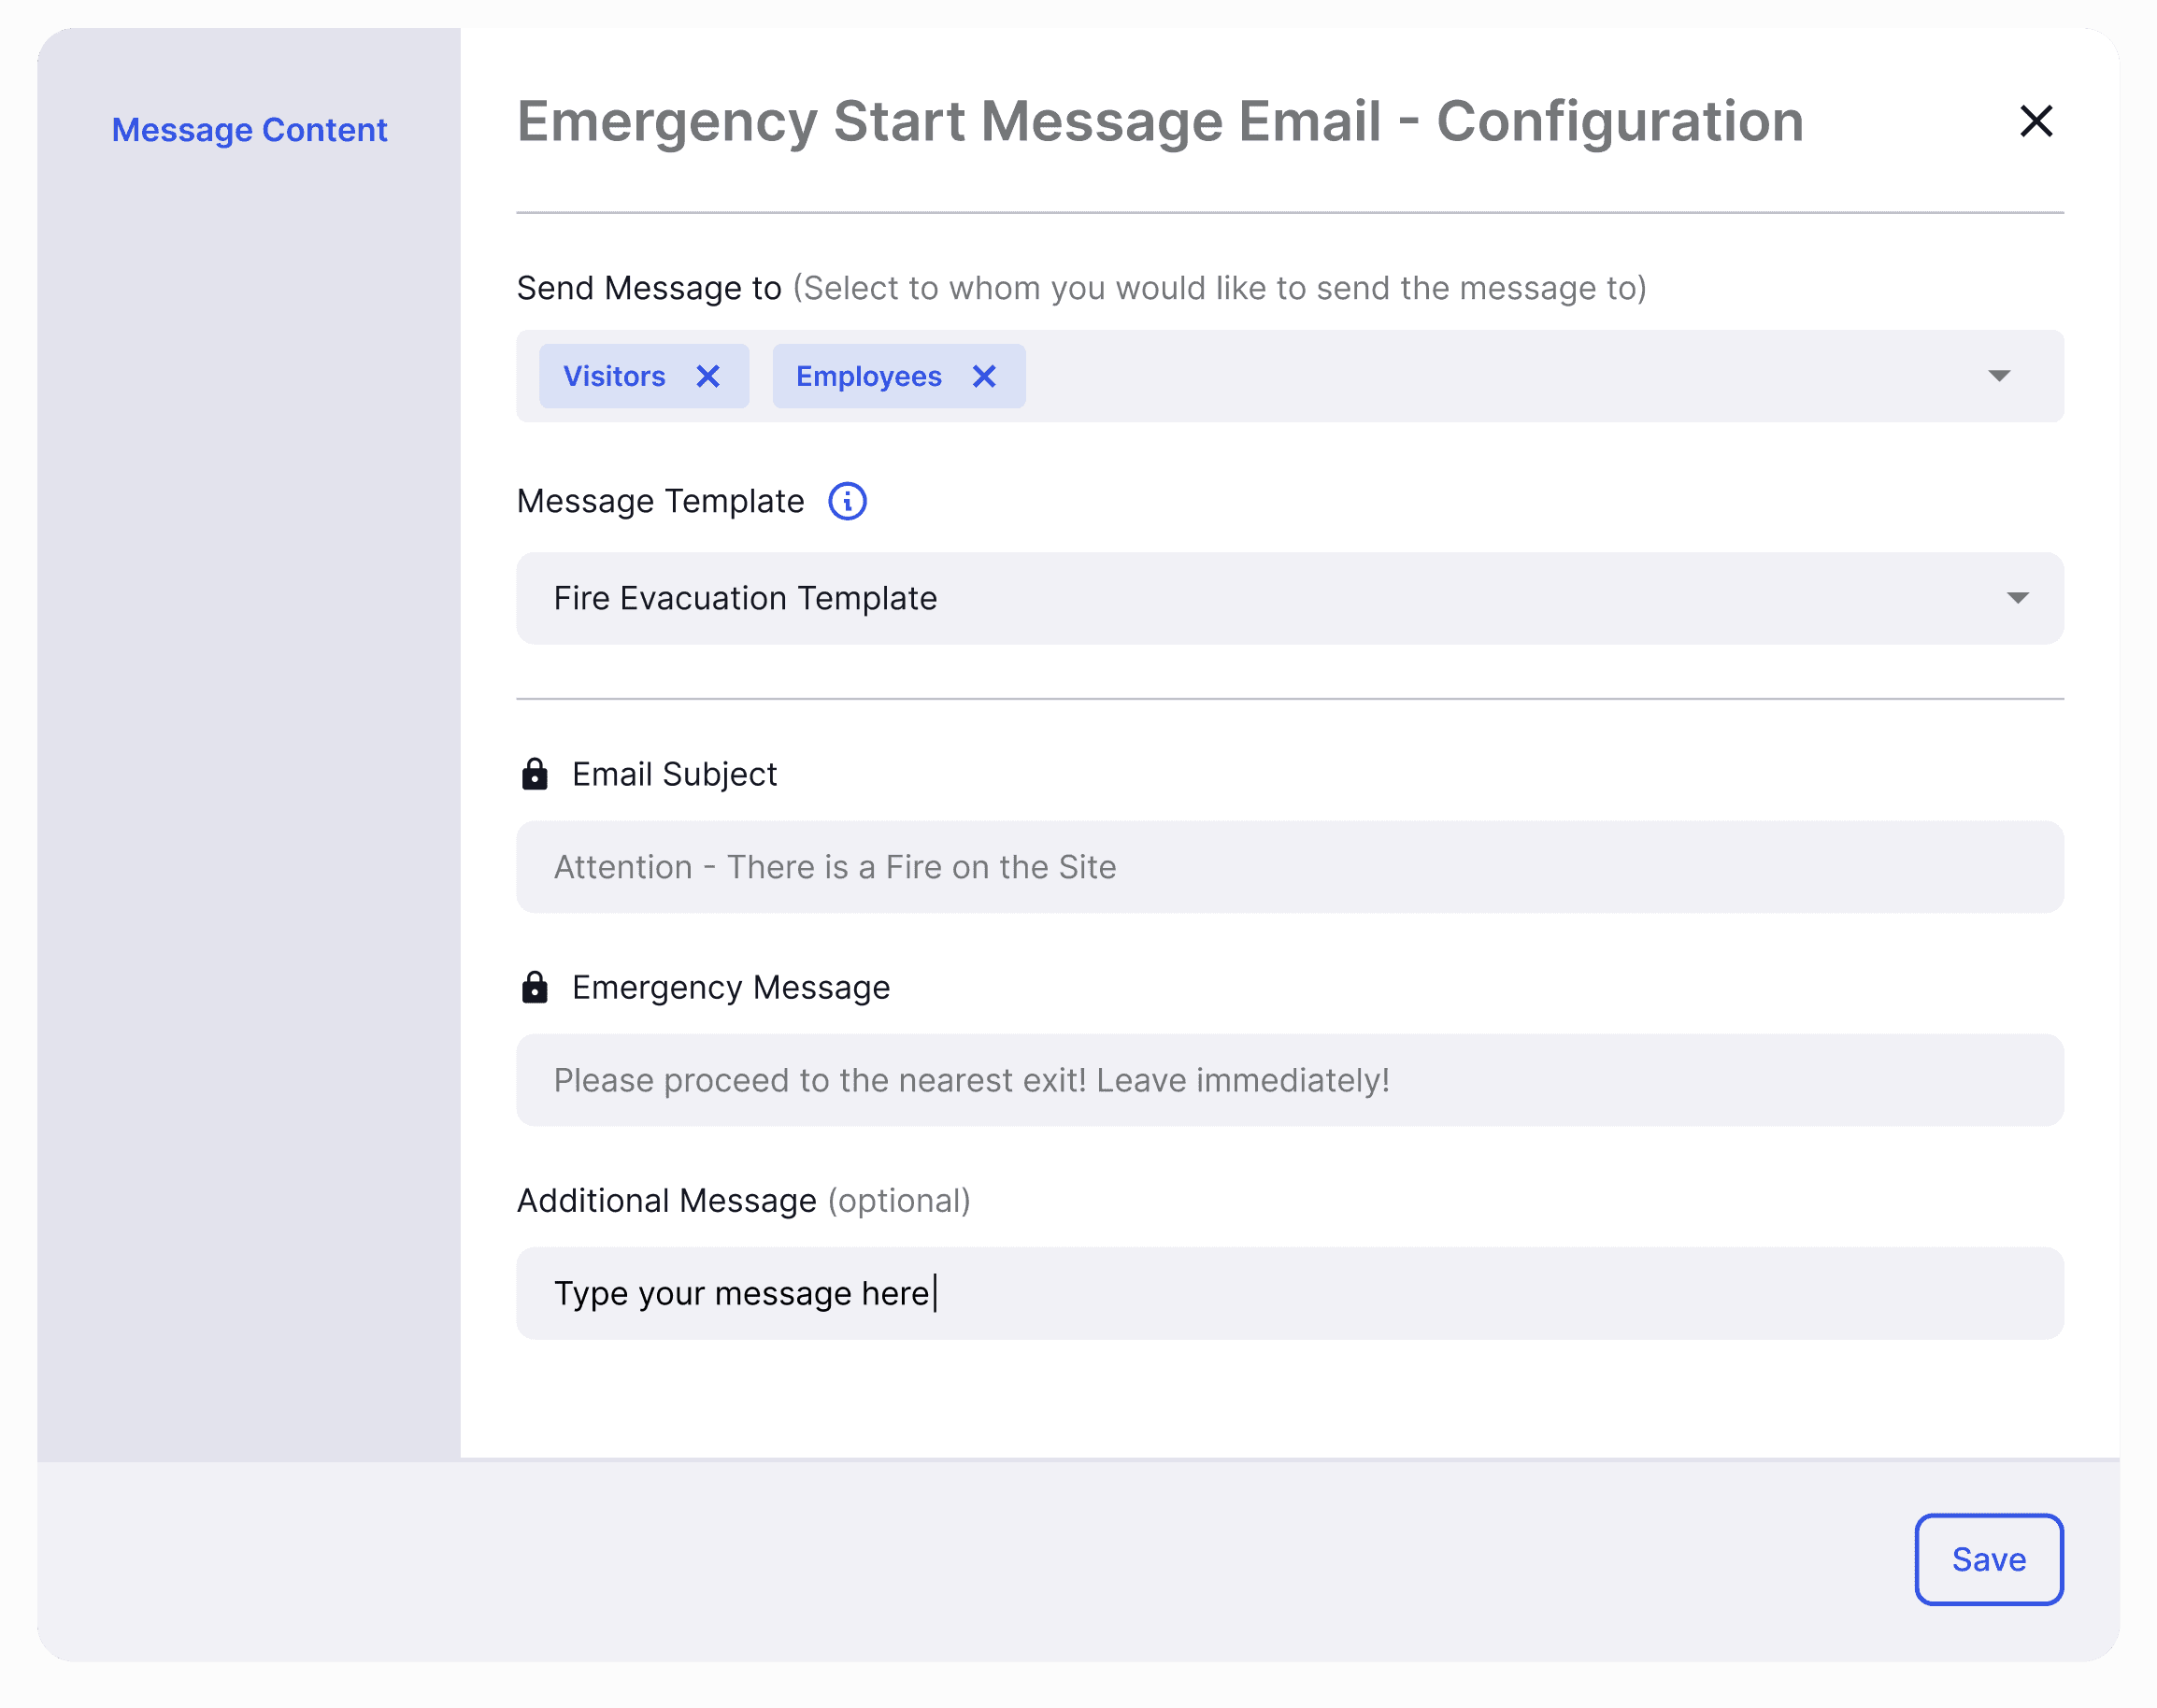Collapse the message template dropdown
Screen dimensions: 2157x1708
tap(2019, 598)
